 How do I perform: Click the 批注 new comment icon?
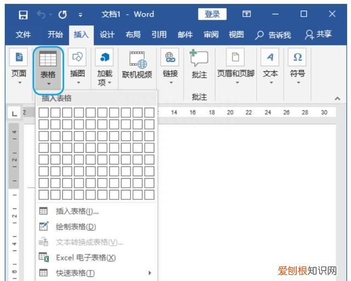click(199, 59)
